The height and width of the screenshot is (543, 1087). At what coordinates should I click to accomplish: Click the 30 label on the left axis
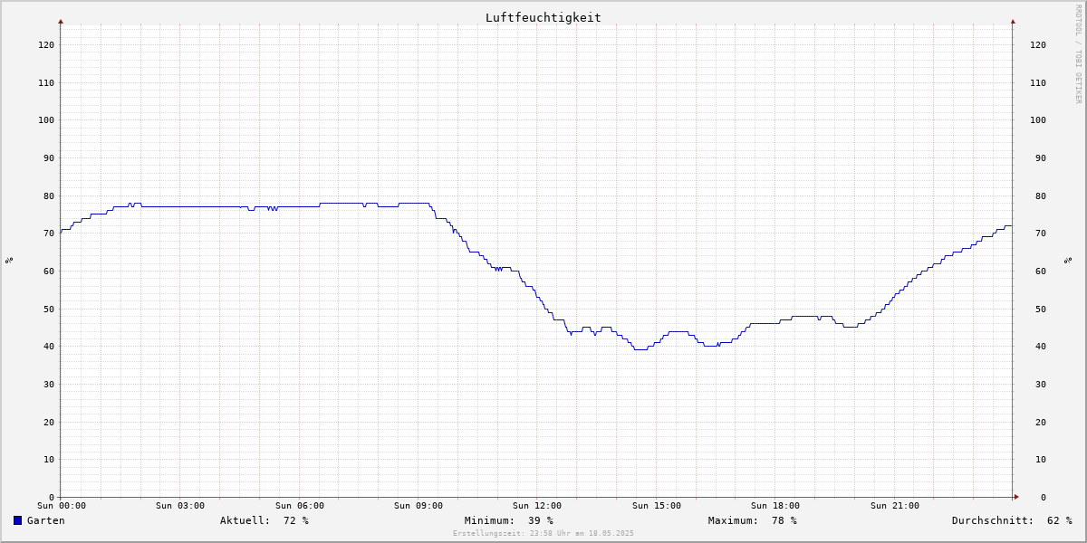coord(49,384)
